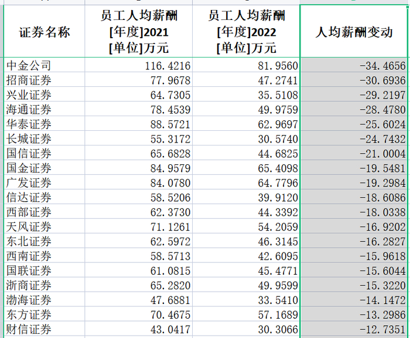The image size is (410, 338).
Task: Click the change cell -15.9618
Action: coord(354,255)
